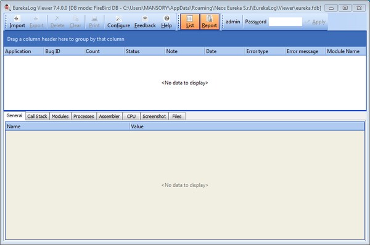Sort by Date column header

pos(224,51)
